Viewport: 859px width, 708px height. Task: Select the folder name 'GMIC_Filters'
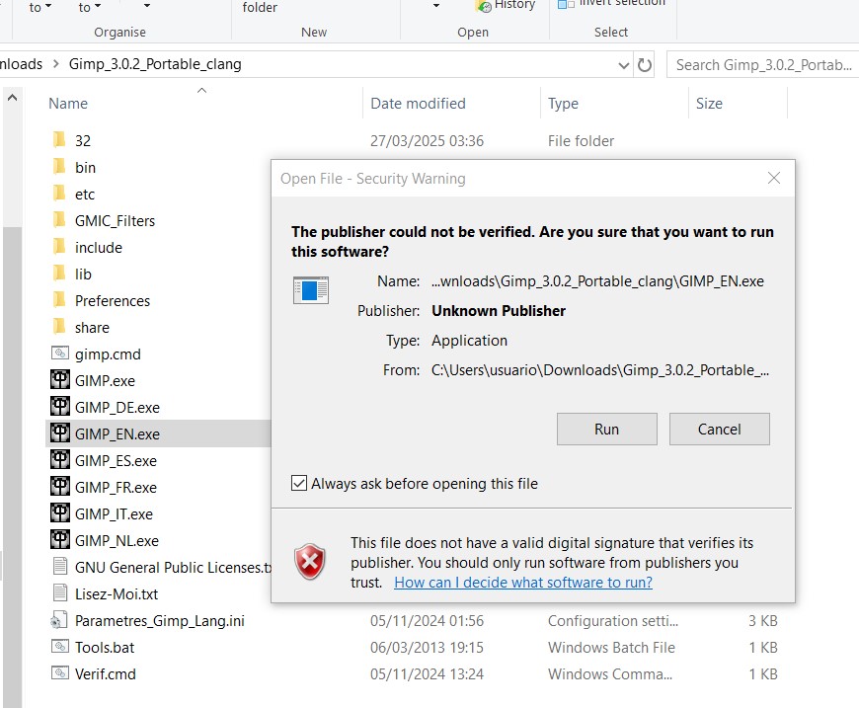(x=116, y=221)
